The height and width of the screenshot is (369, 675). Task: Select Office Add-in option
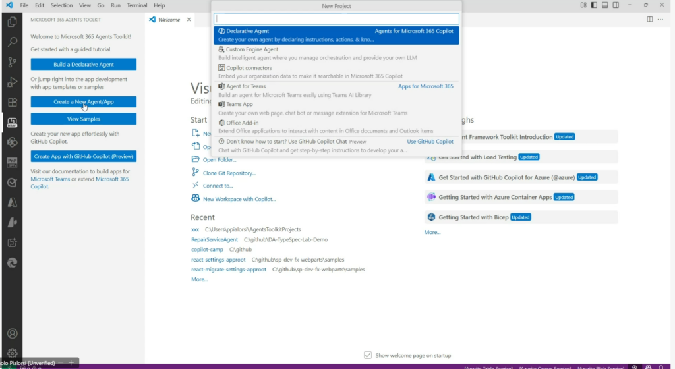[x=336, y=127]
